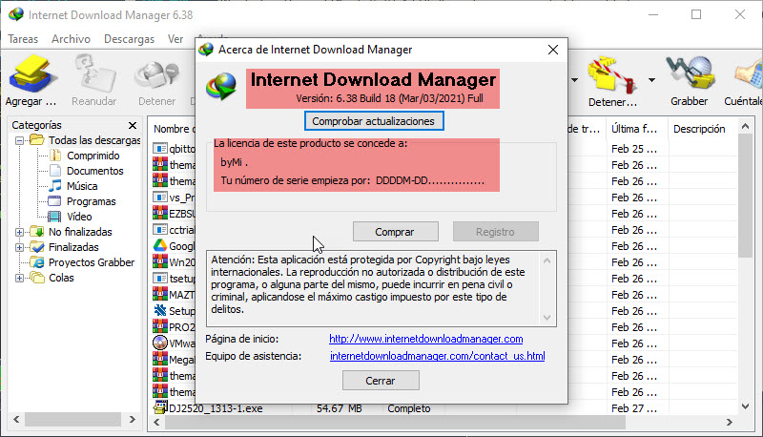Select the Programas category icon

pos(54,201)
